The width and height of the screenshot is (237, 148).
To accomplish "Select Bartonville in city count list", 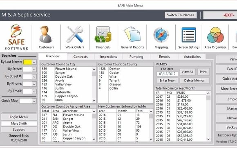I will (67, 92).
